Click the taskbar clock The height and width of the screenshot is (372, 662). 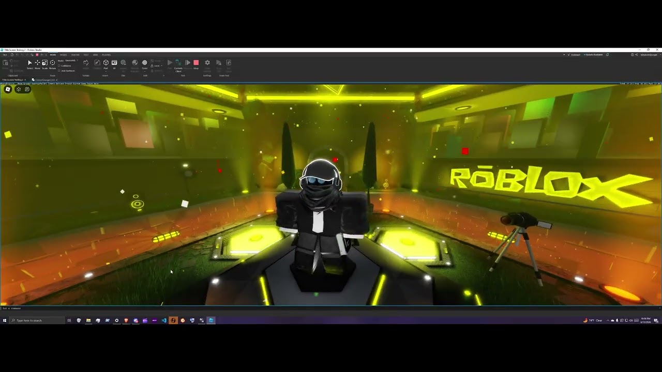(x=645, y=320)
